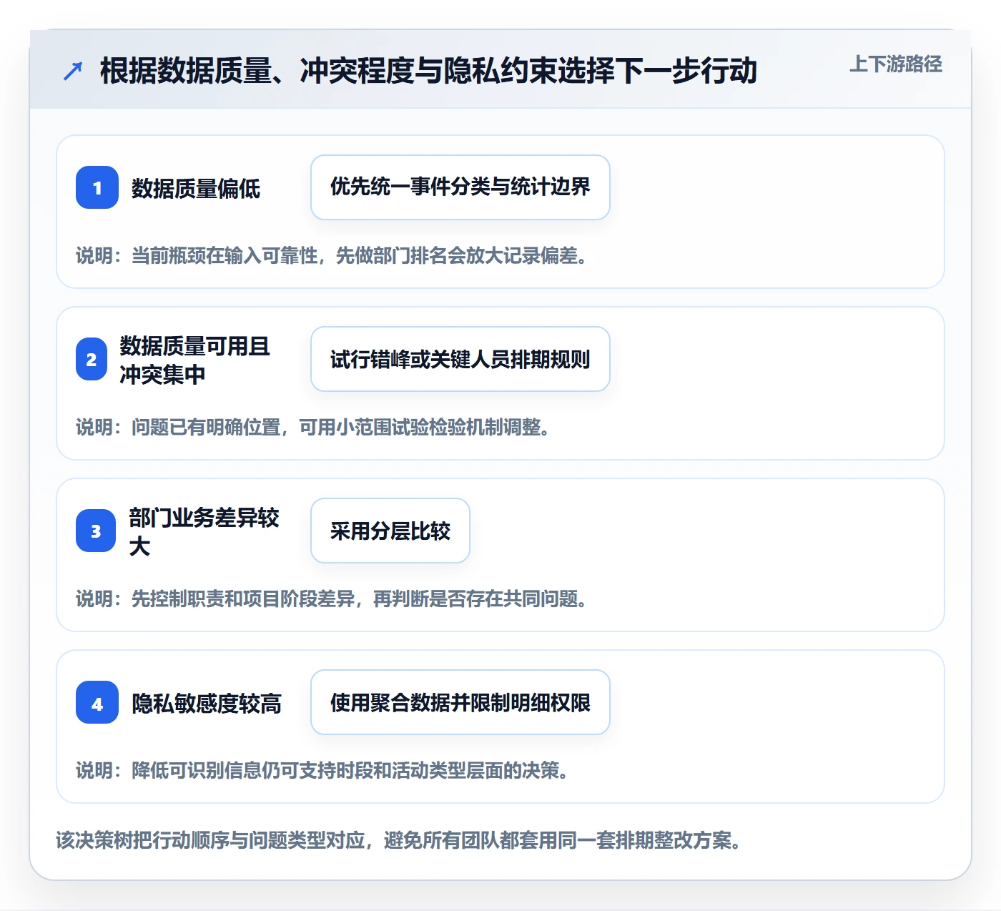Click the number 4 badge for 隐私敏感度较高

(x=97, y=702)
